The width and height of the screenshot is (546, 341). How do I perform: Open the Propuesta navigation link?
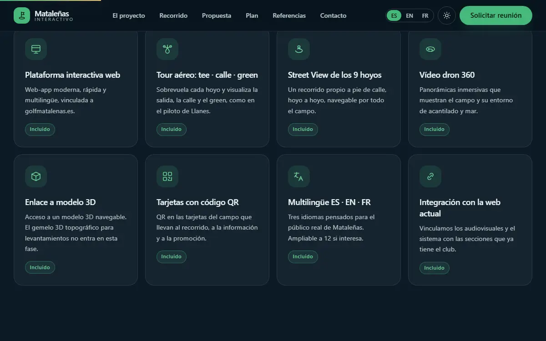217,15
